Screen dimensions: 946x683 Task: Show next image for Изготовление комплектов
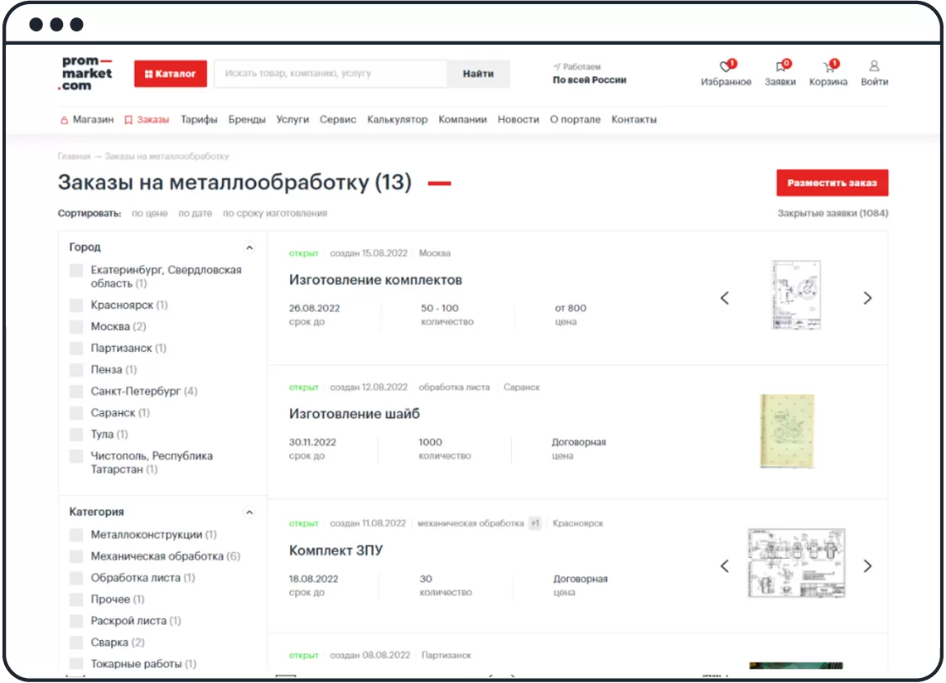pyautogui.click(x=867, y=298)
